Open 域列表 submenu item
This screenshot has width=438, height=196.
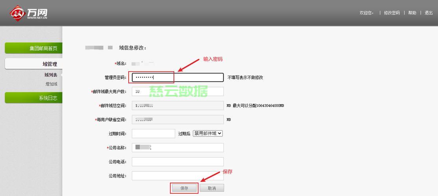point(50,75)
